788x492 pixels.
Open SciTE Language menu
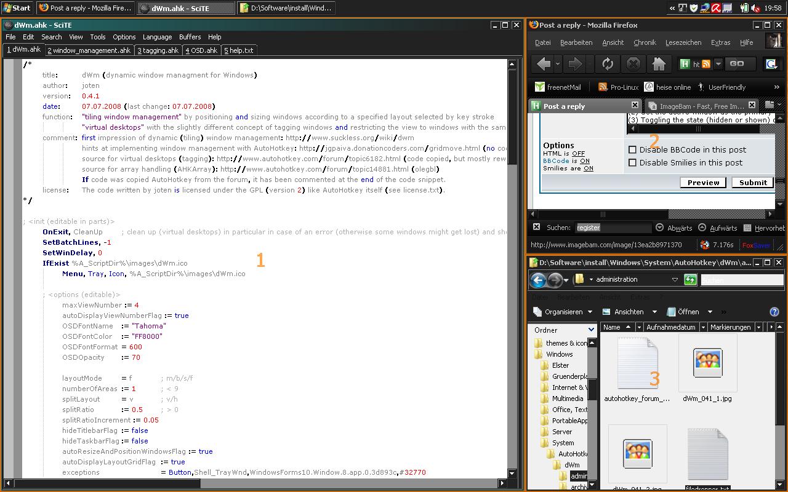pyautogui.click(x=157, y=37)
